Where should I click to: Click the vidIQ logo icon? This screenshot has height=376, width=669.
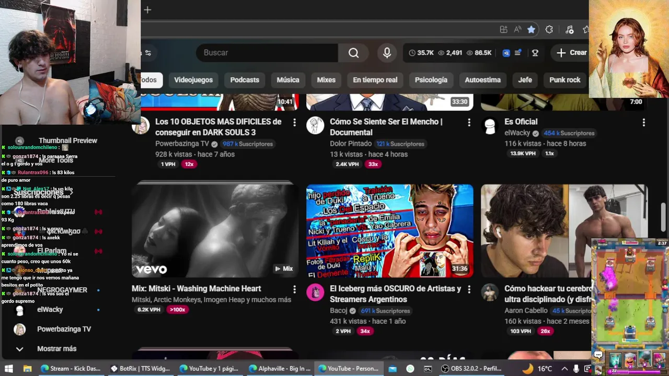pyautogui.click(x=506, y=53)
